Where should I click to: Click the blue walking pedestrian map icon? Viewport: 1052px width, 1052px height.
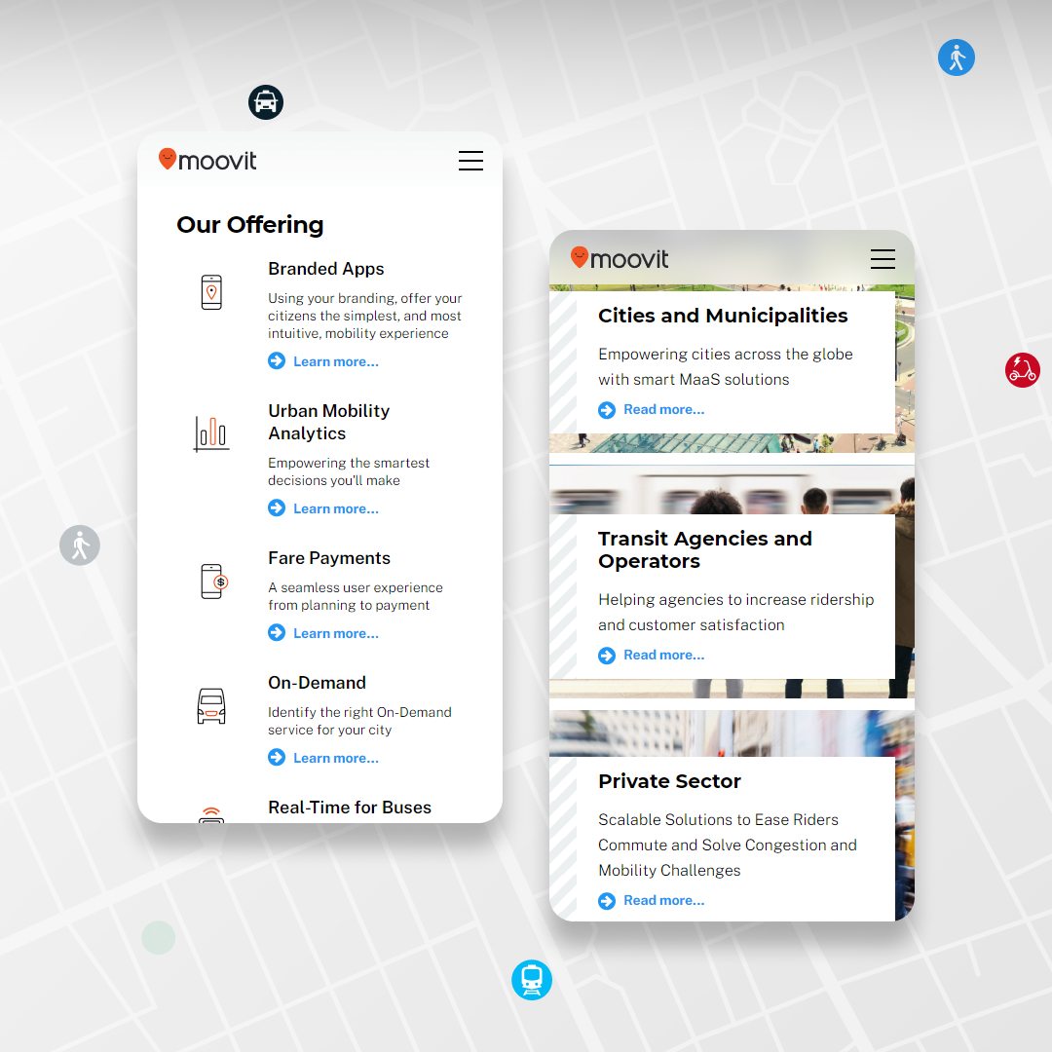pos(957,57)
